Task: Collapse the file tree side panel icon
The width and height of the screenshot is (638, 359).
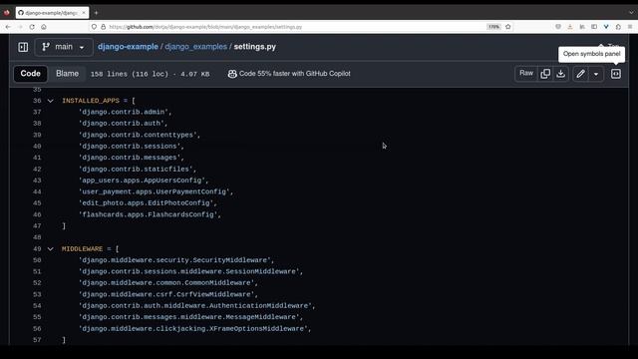Action: click(x=23, y=47)
